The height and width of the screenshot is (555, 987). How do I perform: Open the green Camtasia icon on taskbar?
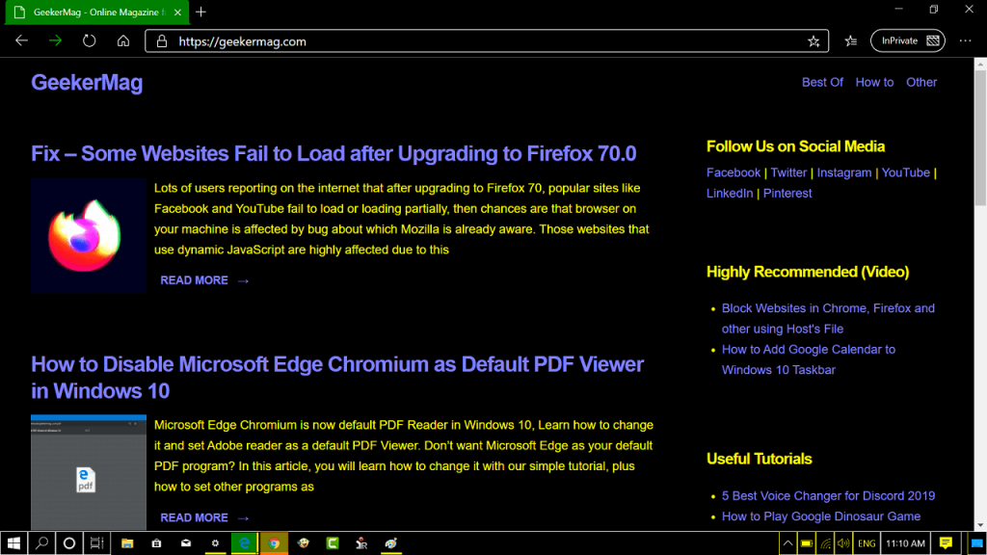[333, 543]
